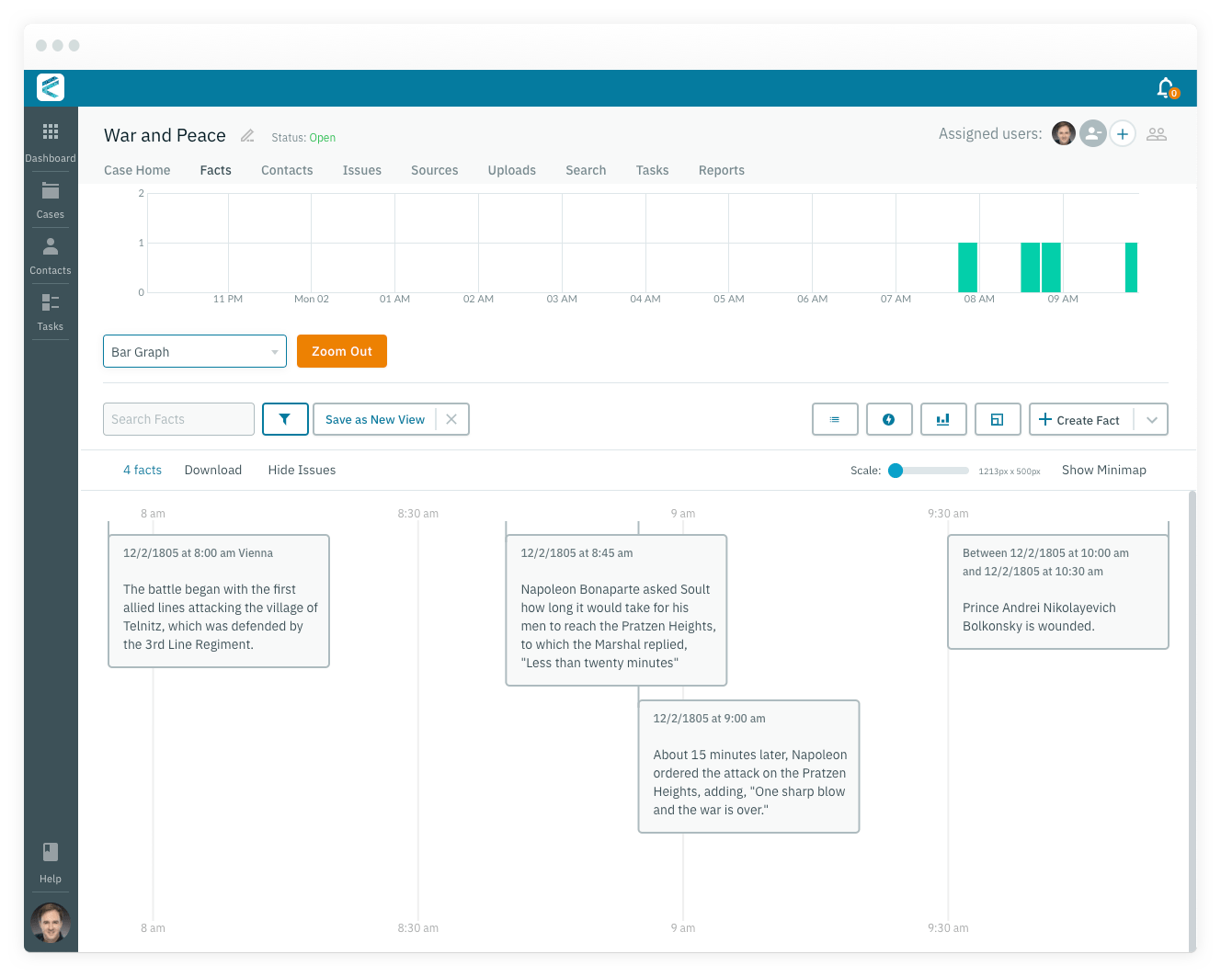Open Cases from the sidebar

point(51,200)
